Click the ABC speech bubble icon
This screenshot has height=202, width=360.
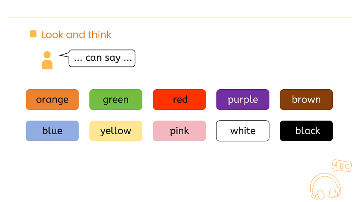click(342, 166)
